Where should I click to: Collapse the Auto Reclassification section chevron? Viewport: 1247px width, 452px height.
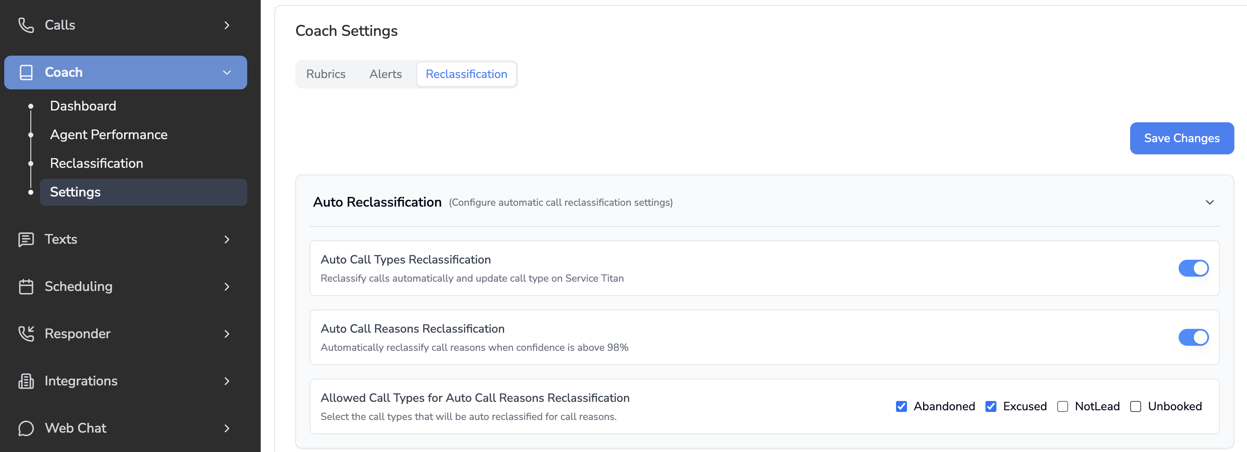point(1209,202)
